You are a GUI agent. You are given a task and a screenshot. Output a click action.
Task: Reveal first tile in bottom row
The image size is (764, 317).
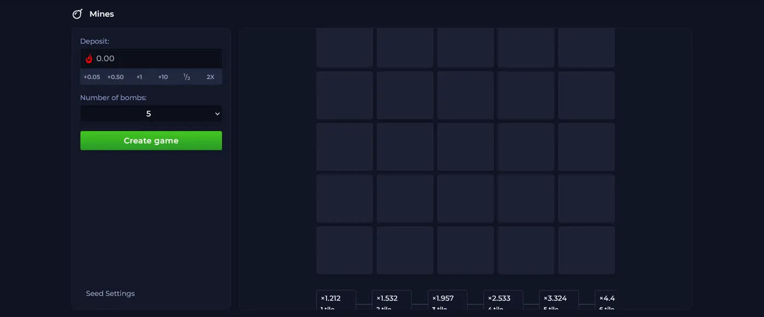(345, 250)
